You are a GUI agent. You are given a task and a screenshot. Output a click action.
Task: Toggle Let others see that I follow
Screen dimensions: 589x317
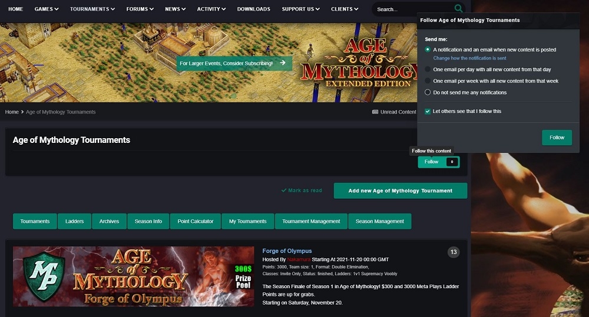(x=428, y=111)
